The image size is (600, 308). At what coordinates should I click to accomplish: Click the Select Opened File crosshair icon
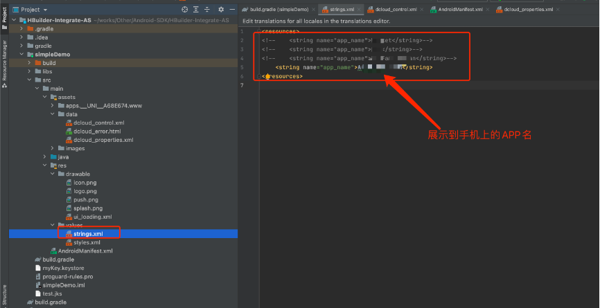[x=185, y=10]
